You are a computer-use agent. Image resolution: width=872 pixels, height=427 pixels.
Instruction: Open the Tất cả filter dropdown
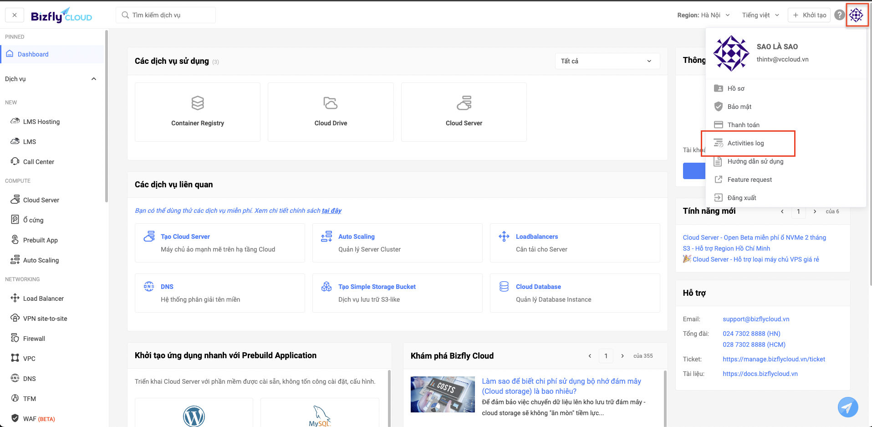607,61
